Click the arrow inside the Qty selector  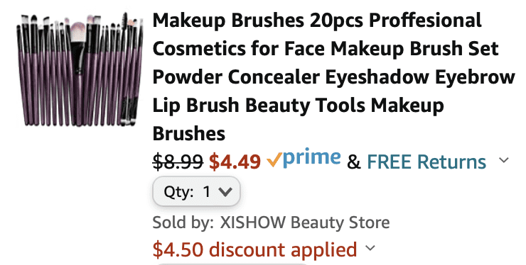click(x=225, y=192)
